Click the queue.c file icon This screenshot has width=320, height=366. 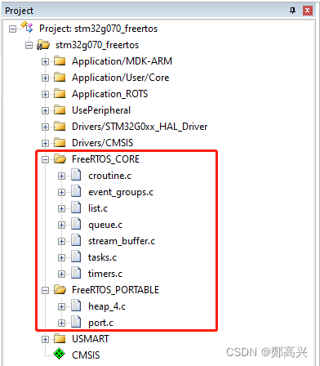coord(76,224)
